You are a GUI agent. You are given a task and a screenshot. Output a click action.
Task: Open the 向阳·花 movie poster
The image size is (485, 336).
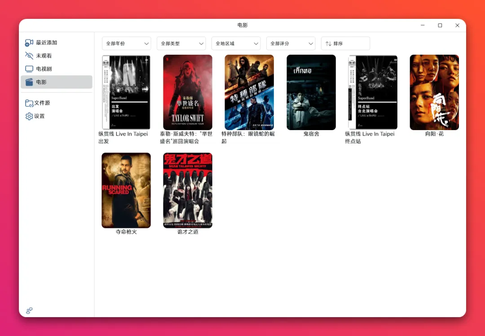coord(434,92)
